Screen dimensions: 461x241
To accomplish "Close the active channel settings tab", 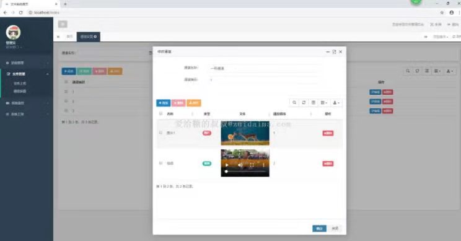I will [x=95, y=37].
